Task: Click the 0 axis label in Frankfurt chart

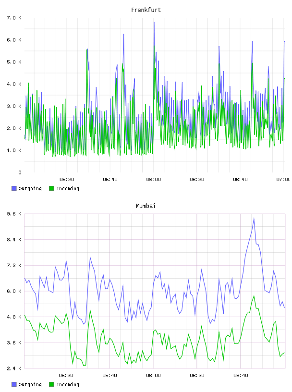Action: pyautogui.click(x=20, y=172)
